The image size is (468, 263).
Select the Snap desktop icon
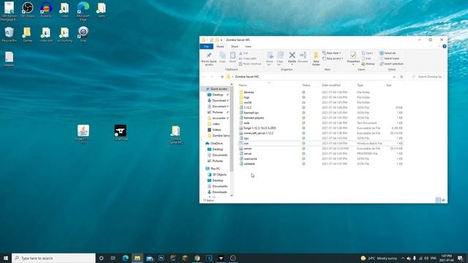pos(83,34)
